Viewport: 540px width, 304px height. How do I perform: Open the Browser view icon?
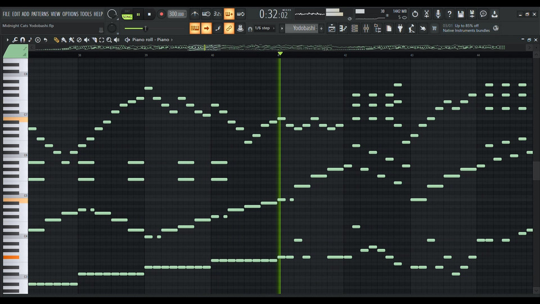tap(377, 28)
